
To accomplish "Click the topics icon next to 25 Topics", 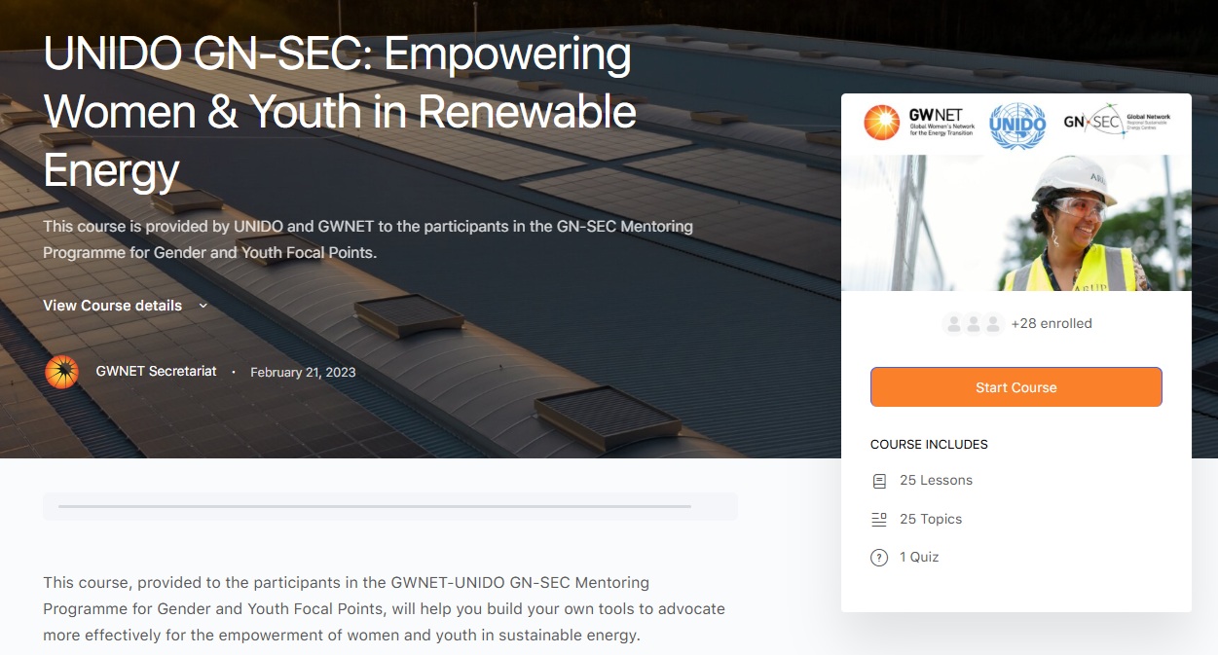I will pyautogui.click(x=877, y=518).
